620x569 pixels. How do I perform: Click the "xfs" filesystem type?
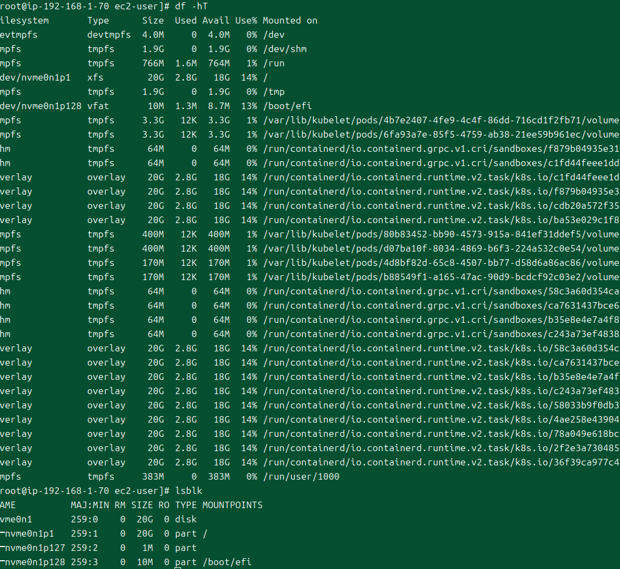pyautogui.click(x=95, y=77)
